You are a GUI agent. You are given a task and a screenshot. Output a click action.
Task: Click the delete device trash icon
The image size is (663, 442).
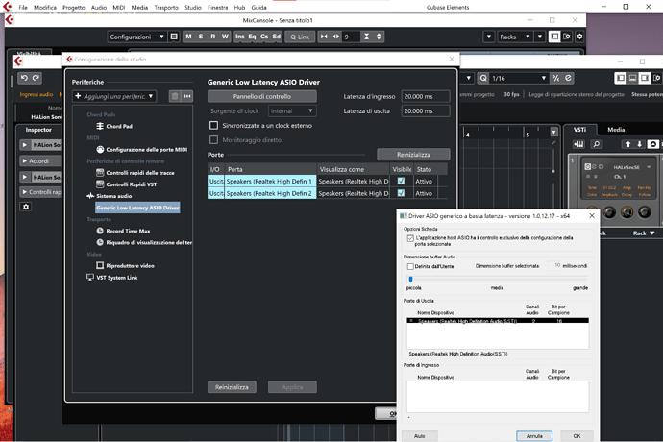click(175, 96)
